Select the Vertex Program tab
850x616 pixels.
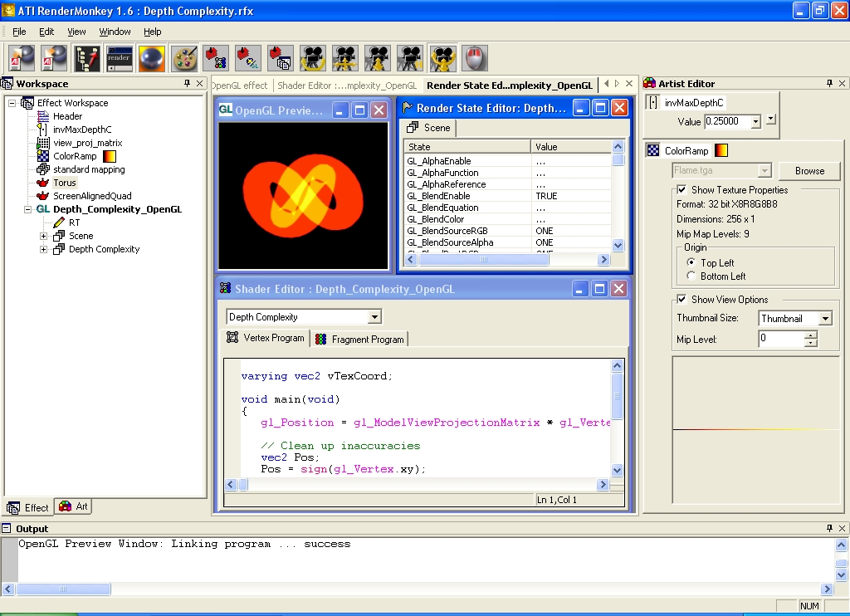pyautogui.click(x=266, y=338)
